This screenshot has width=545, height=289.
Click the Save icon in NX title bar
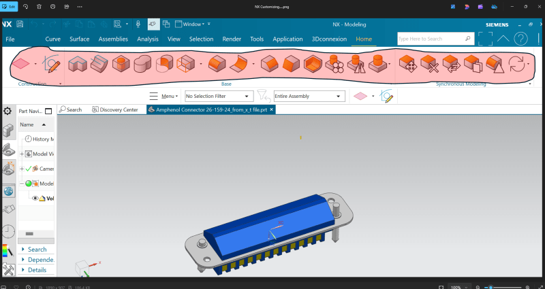pyautogui.click(x=20, y=24)
